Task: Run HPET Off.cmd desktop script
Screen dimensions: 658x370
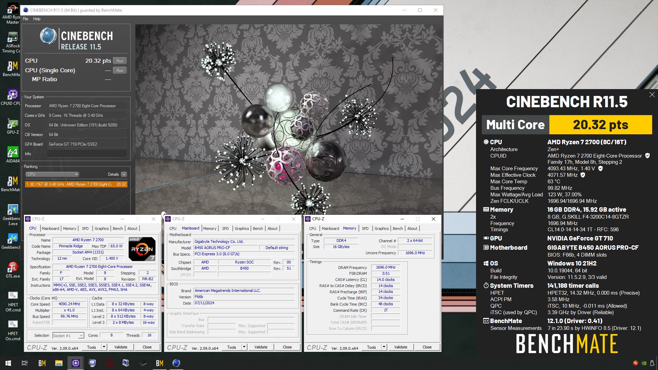Action: (x=13, y=301)
